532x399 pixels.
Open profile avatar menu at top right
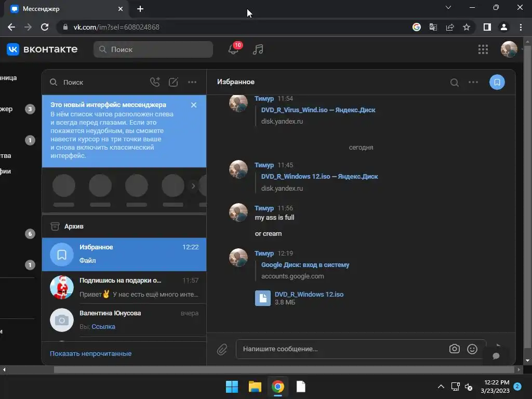(x=509, y=49)
